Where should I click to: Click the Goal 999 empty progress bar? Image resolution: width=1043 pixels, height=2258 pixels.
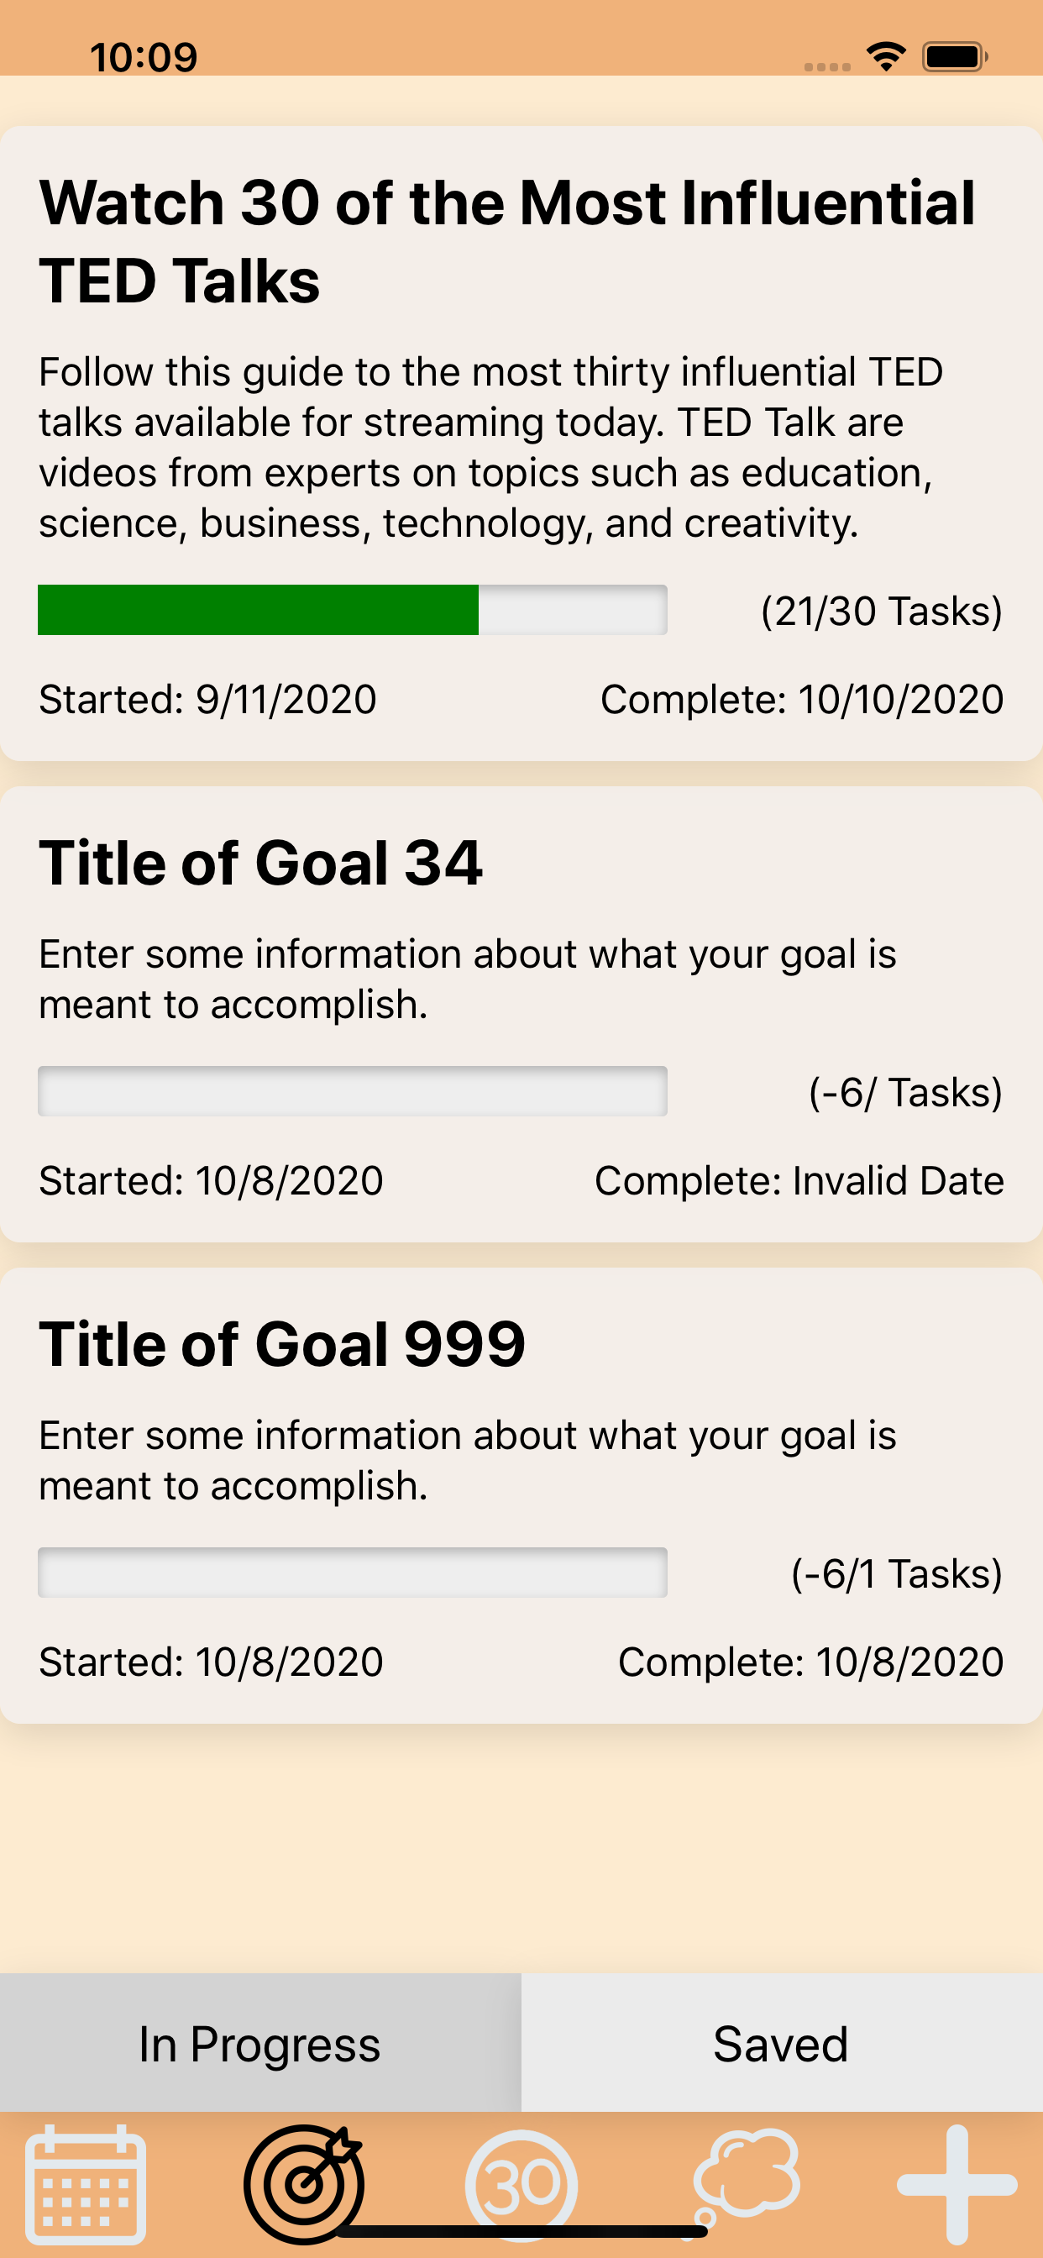(352, 1573)
